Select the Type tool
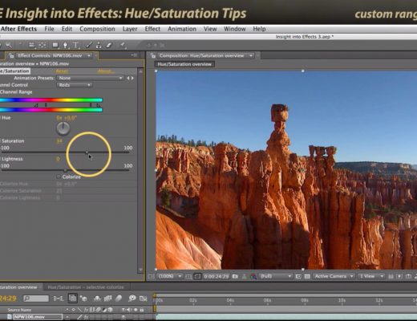Image resolution: width=417 pixels, height=321 pixels. coord(76,45)
